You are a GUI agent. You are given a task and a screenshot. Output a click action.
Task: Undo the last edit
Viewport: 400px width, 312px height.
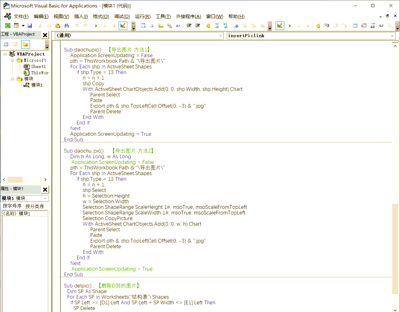[x=77, y=26]
